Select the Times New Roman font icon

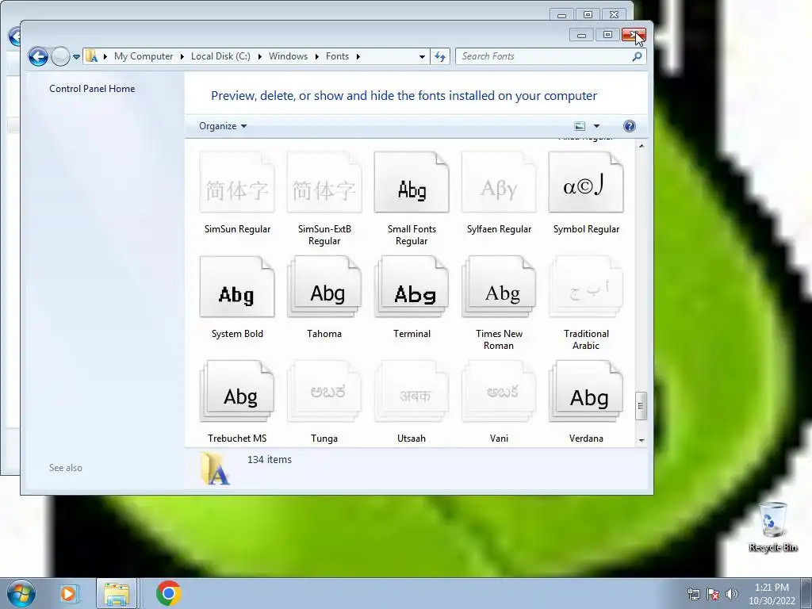tap(499, 287)
